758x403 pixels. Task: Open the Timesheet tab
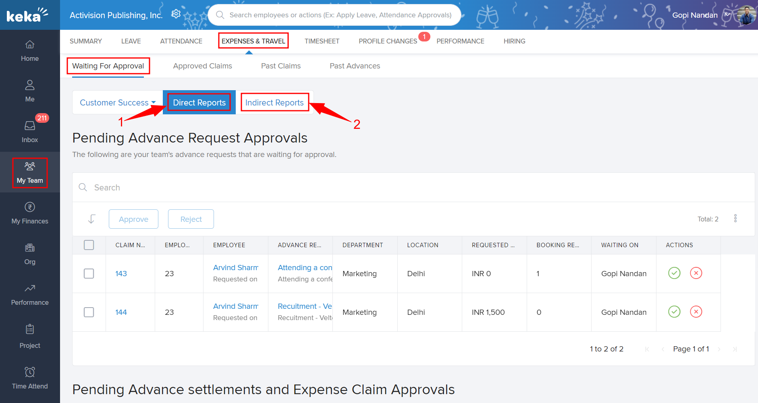[322, 41]
